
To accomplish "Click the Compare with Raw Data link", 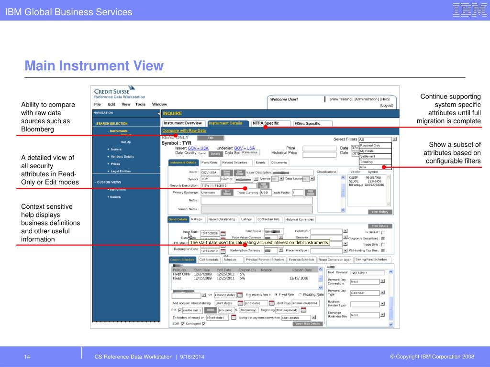I will pos(184,130).
